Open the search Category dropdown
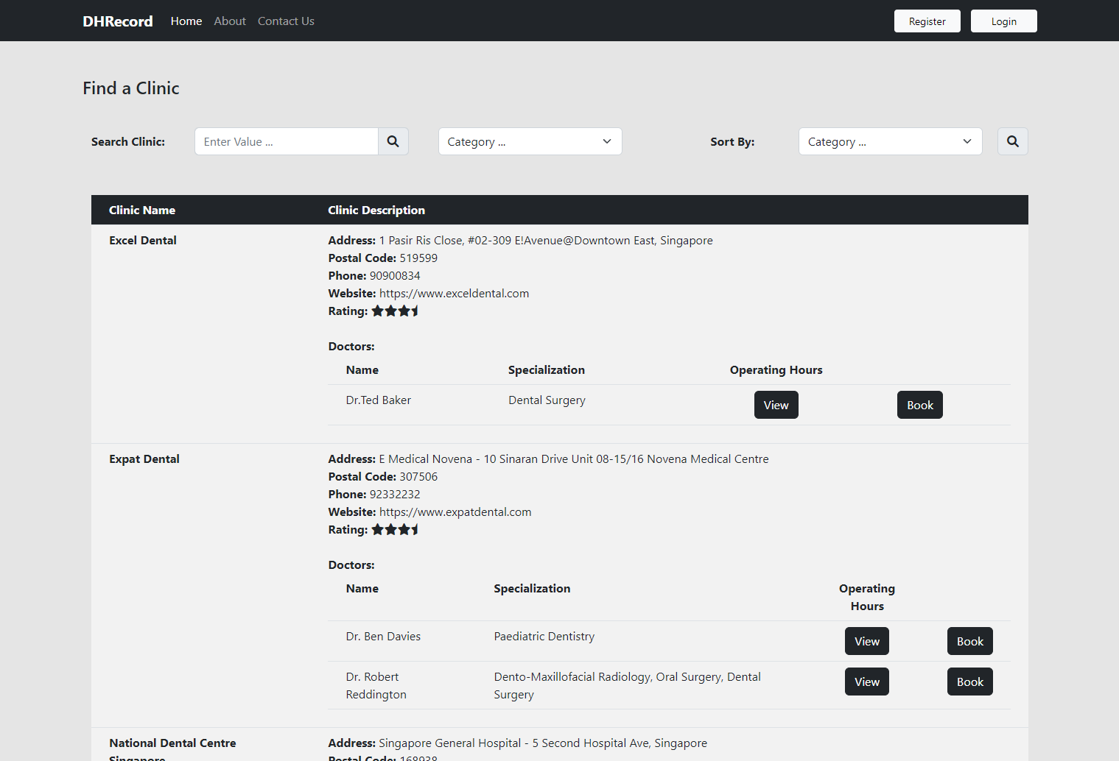 tap(530, 141)
